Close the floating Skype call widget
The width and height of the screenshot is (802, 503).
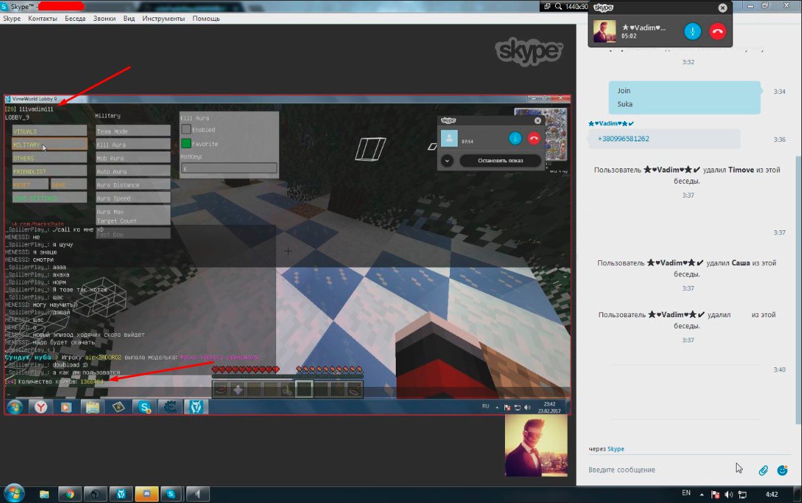(x=722, y=8)
